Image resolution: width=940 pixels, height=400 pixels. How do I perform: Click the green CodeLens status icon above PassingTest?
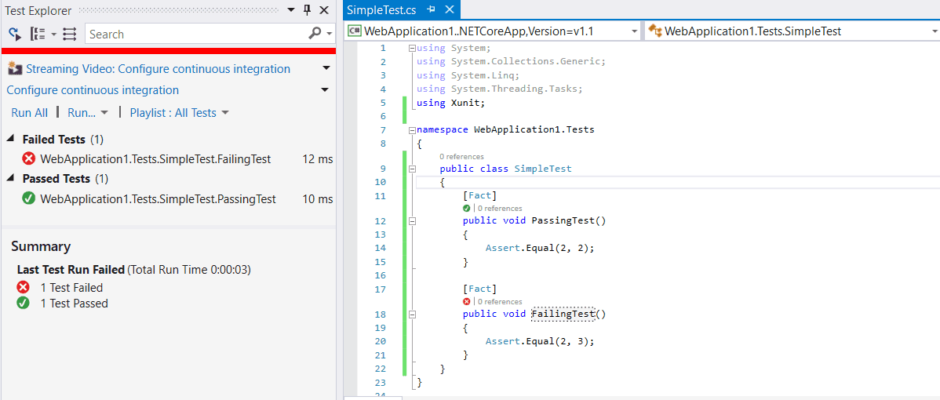pos(467,208)
